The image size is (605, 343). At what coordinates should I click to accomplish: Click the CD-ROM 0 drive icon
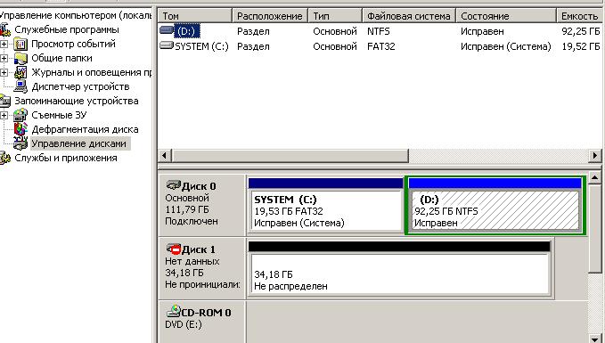click(174, 311)
